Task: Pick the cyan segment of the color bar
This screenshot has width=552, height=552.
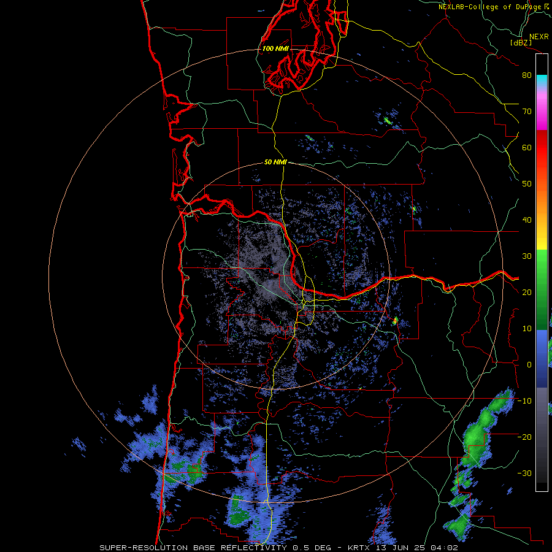Action: tap(542, 80)
